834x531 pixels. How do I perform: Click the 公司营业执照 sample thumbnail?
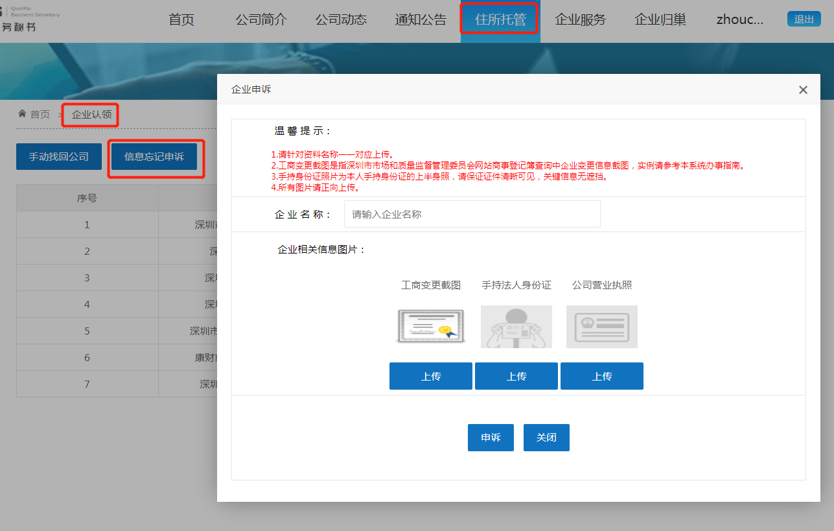tap(602, 327)
